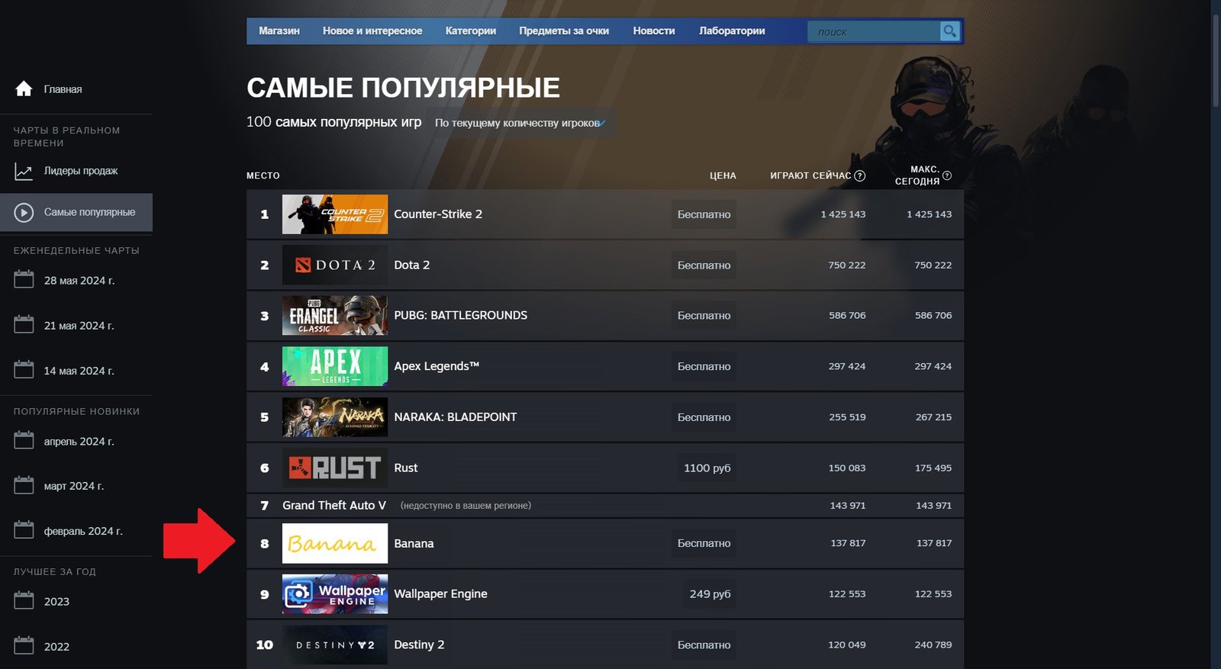Open the Лидеры продаж chart icon
Viewport: 1221px width, 669px height.
[x=24, y=171]
